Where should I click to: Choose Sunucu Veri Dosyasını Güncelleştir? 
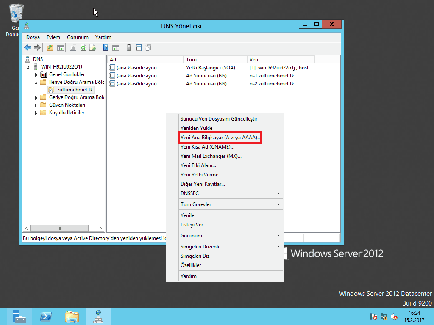(x=225, y=119)
